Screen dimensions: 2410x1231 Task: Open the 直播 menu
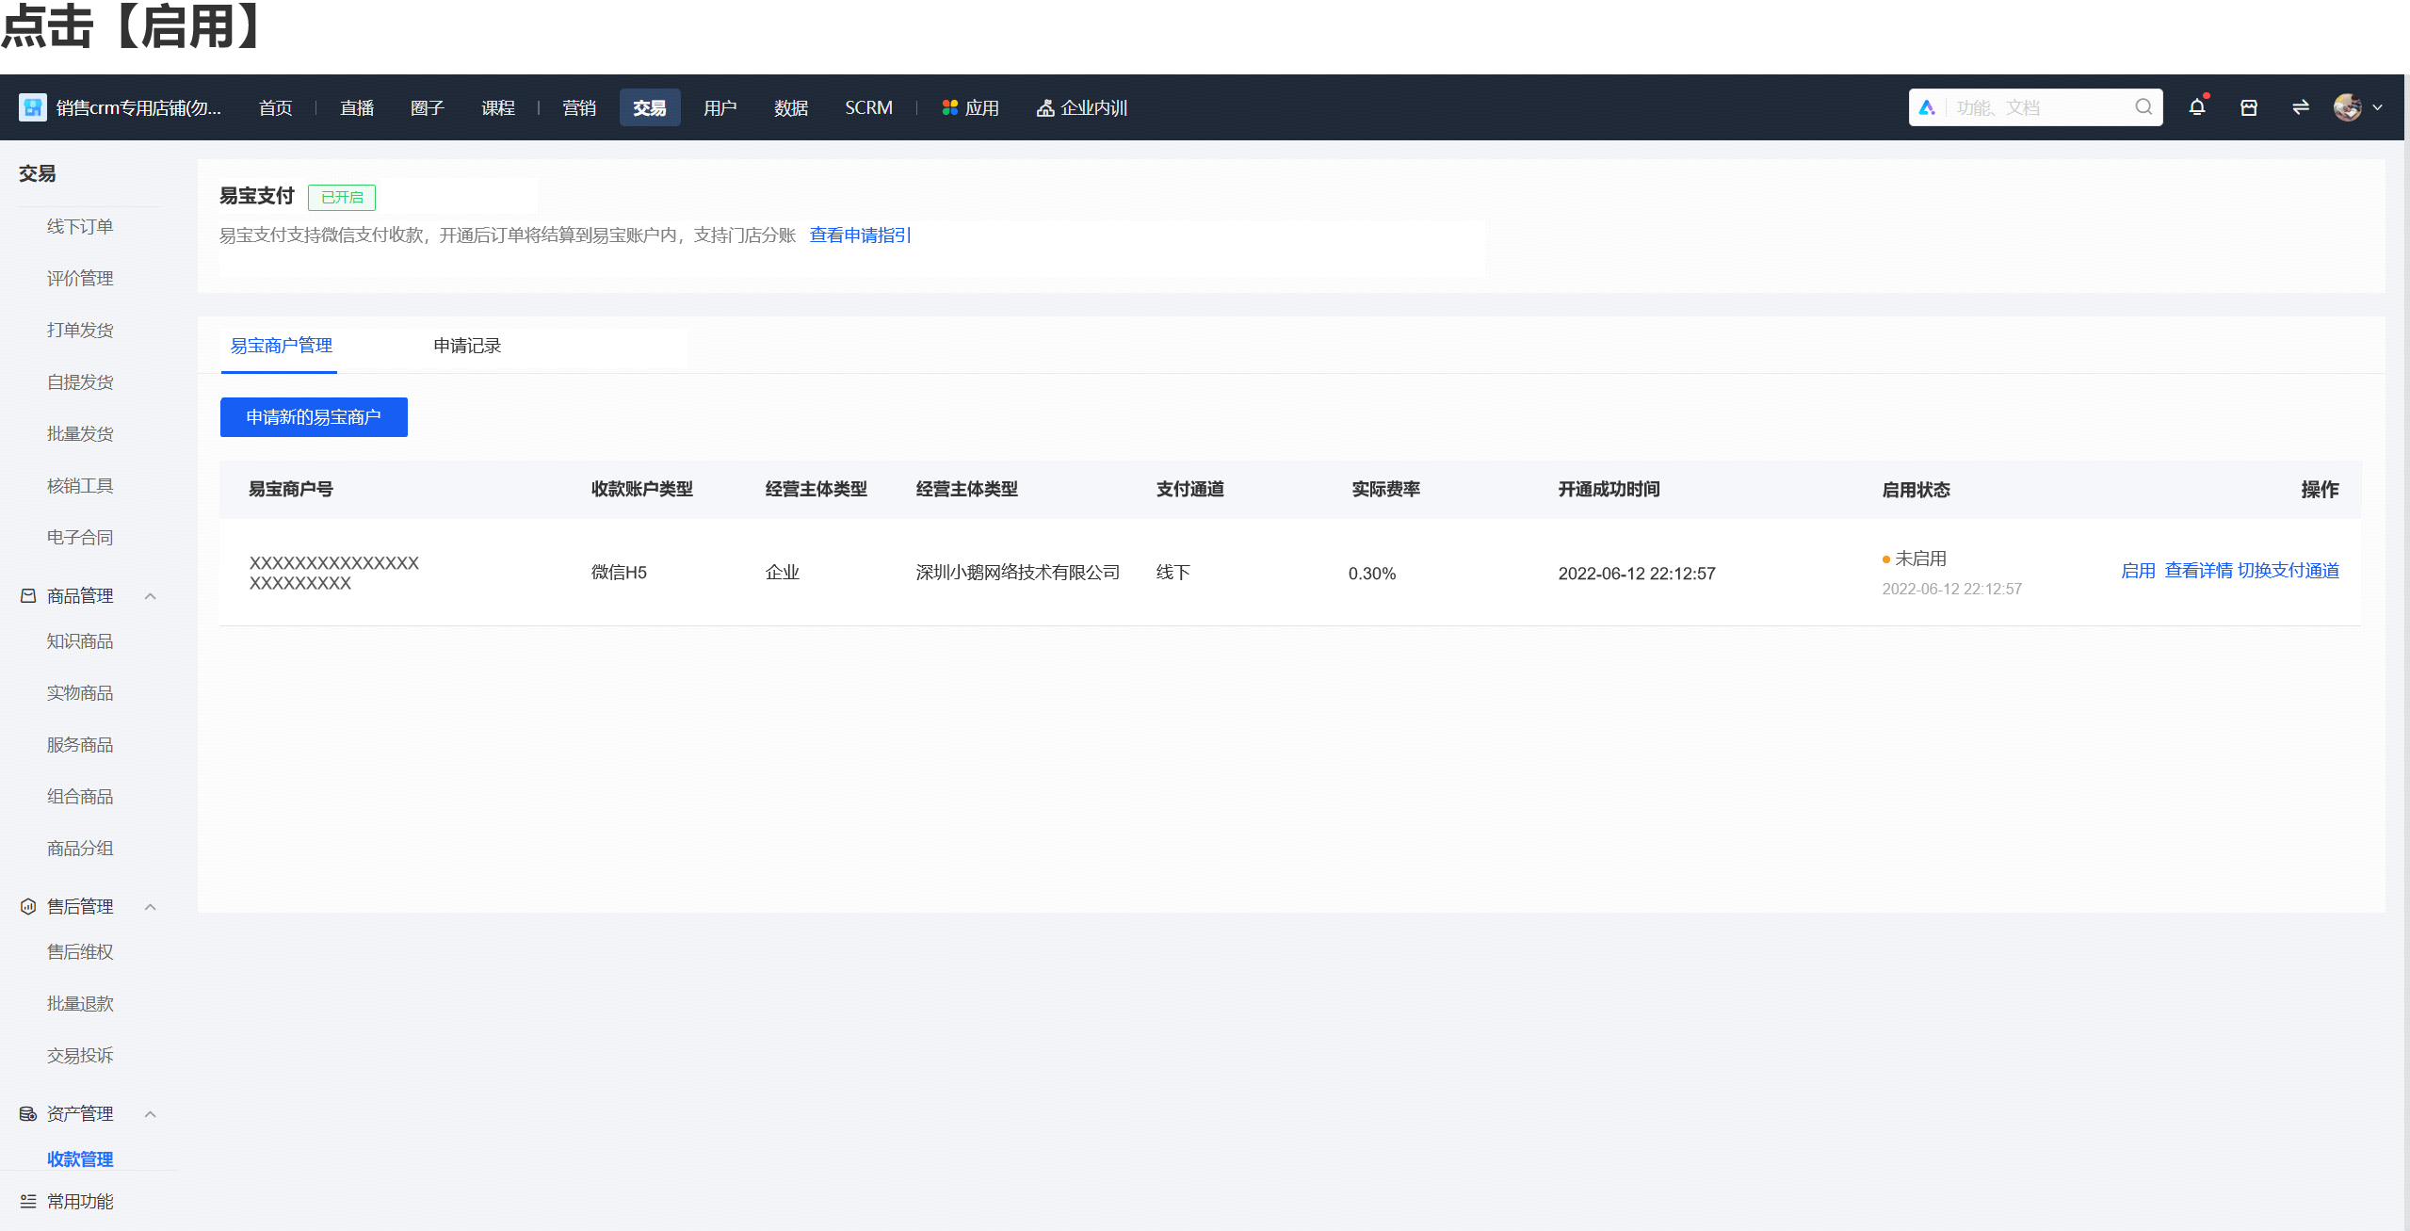357,107
